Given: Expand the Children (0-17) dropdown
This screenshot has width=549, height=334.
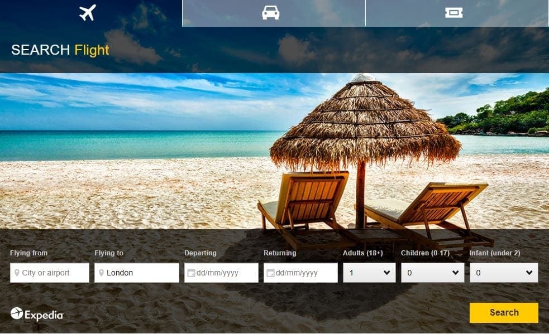Looking at the screenshot, I should click(x=433, y=273).
